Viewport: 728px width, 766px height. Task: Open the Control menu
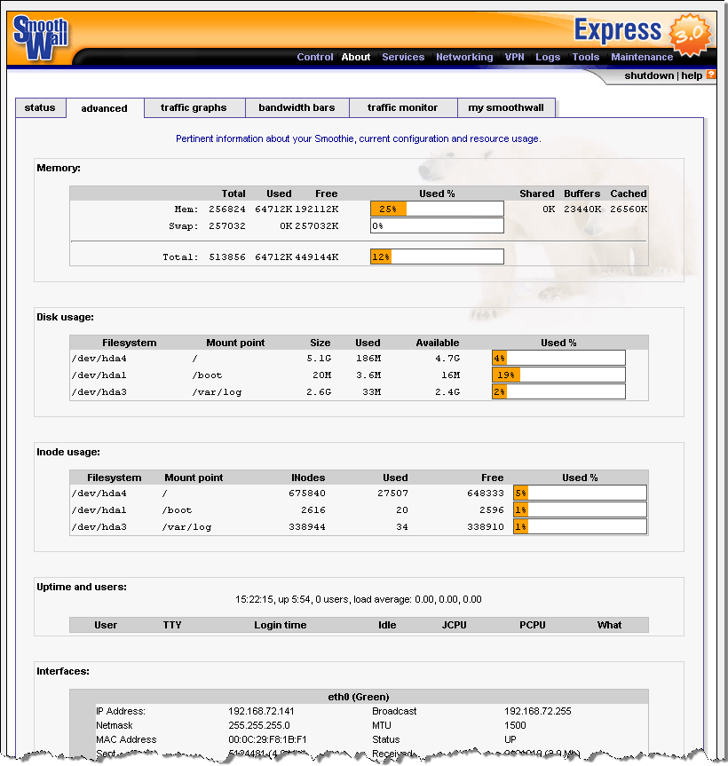click(x=314, y=57)
